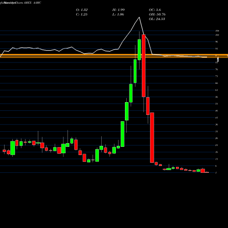Screen dimensions: 228x228
Task: Select the close value C: 1.25
Action: (x=82, y=15)
